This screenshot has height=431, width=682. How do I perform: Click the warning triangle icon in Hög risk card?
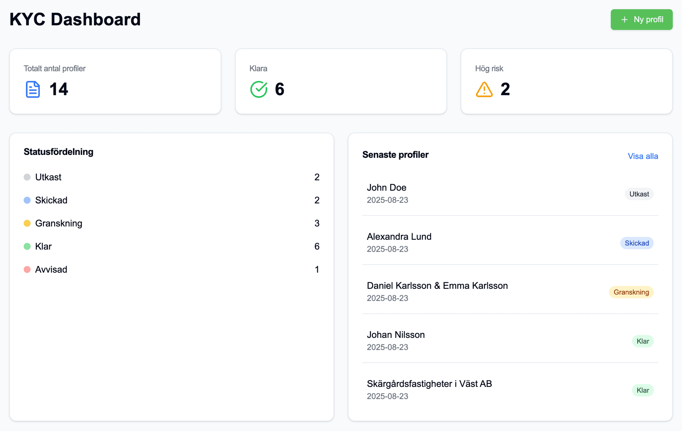point(484,89)
